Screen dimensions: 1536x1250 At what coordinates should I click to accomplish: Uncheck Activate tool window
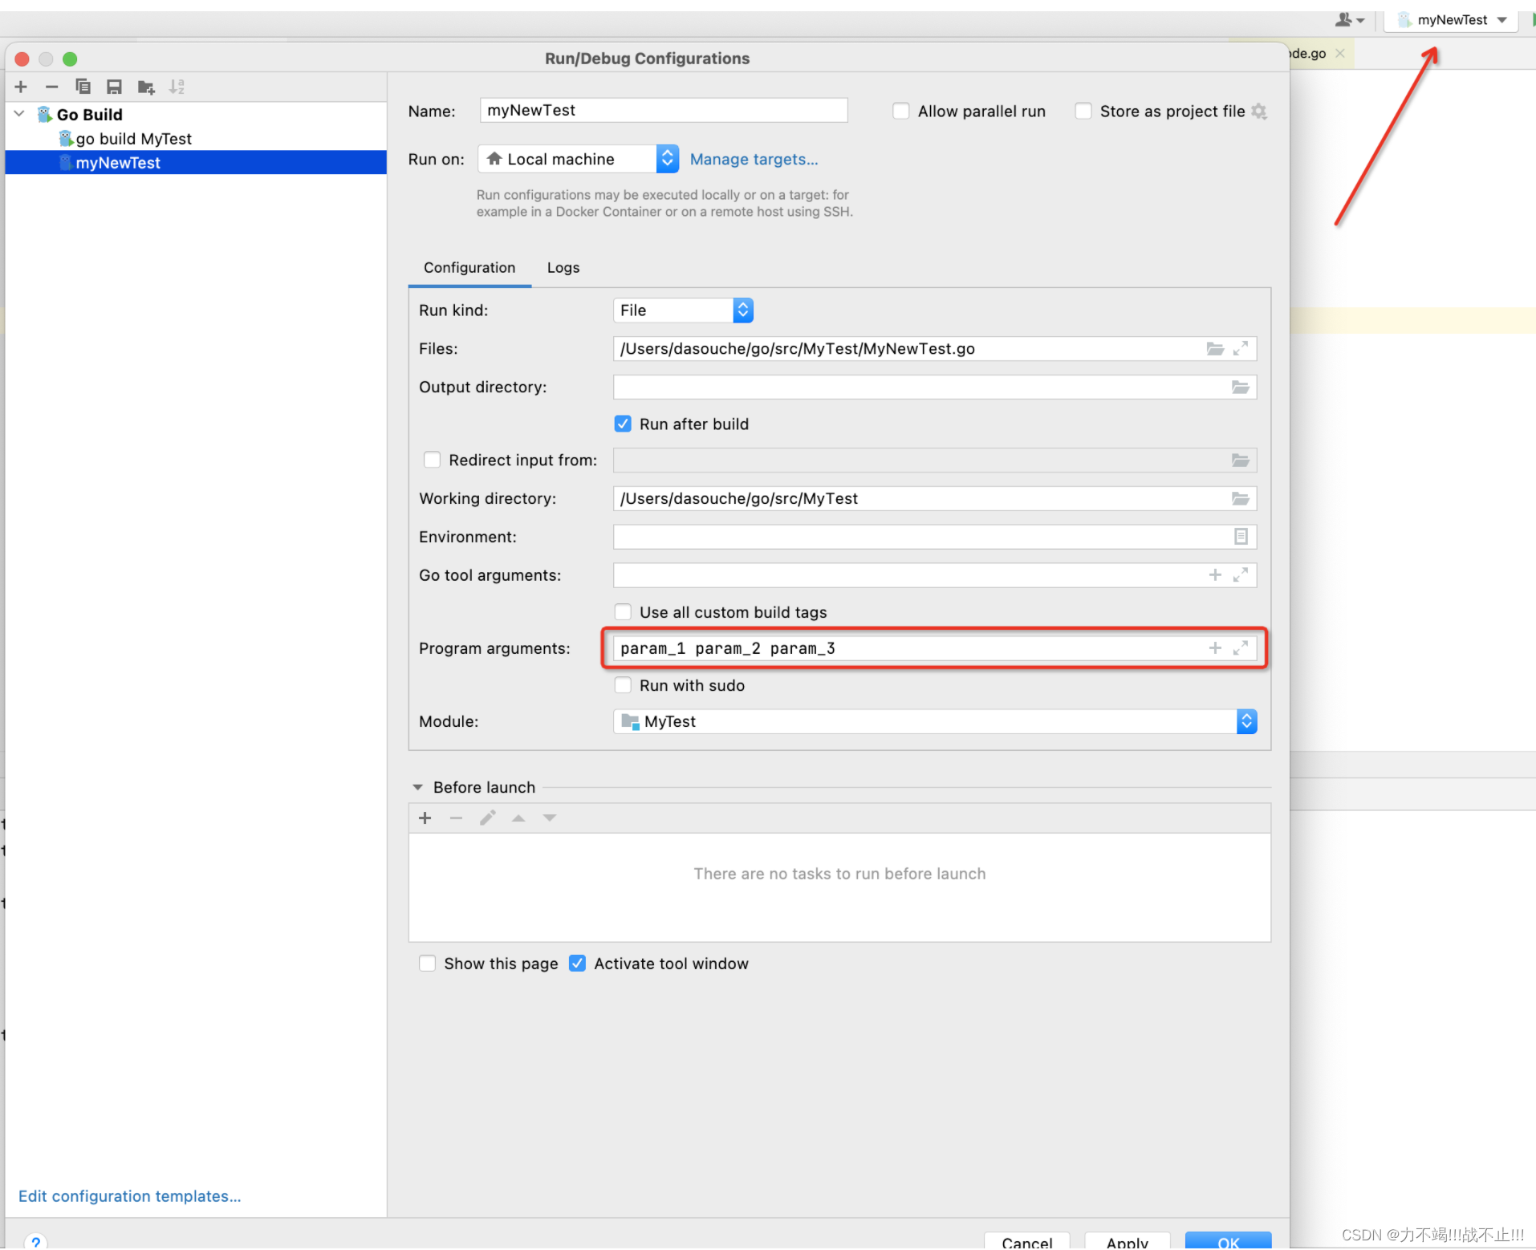tap(577, 964)
